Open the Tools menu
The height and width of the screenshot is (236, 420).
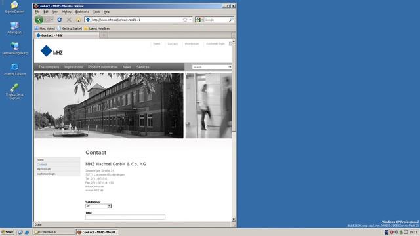coord(96,12)
